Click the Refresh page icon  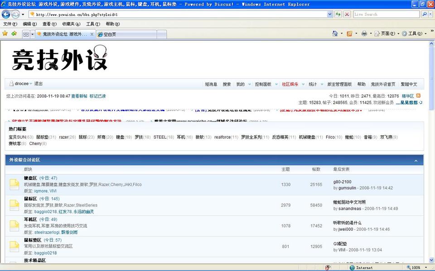[338, 14]
